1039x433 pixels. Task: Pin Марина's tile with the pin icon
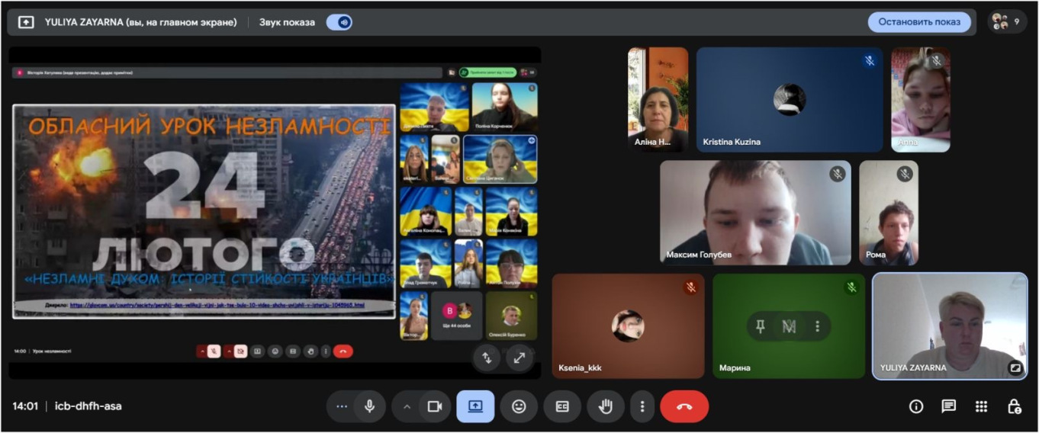761,326
